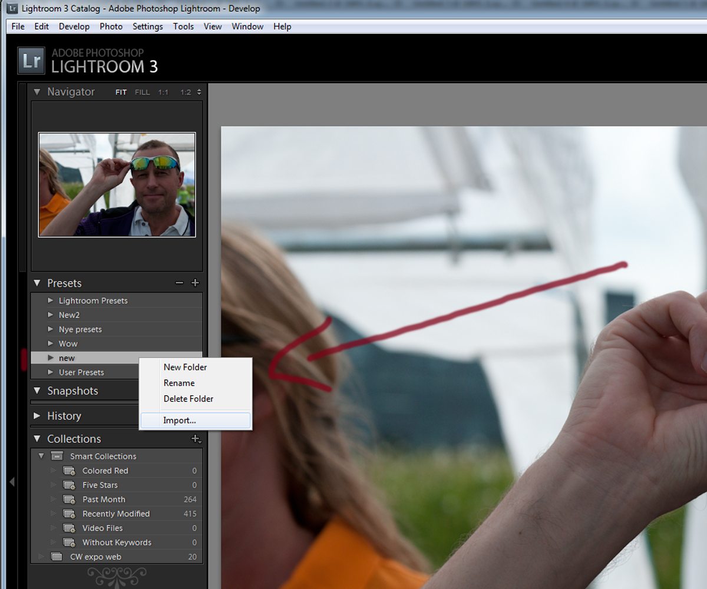Choose New Folder from context menu
Screen dimensions: 707x589
point(195,367)
